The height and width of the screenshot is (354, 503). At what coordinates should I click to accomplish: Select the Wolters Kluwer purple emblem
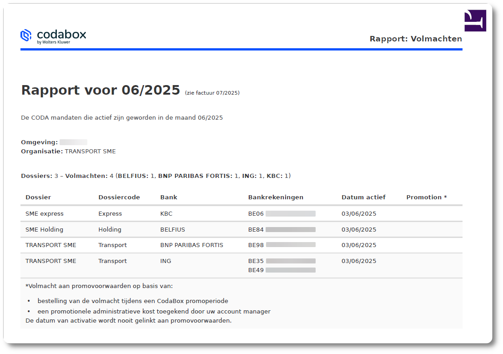(474, 20)
